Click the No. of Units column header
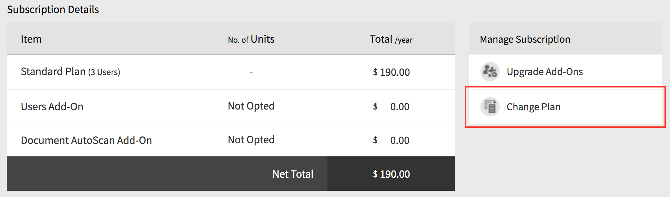 click(x=251, y=39)
